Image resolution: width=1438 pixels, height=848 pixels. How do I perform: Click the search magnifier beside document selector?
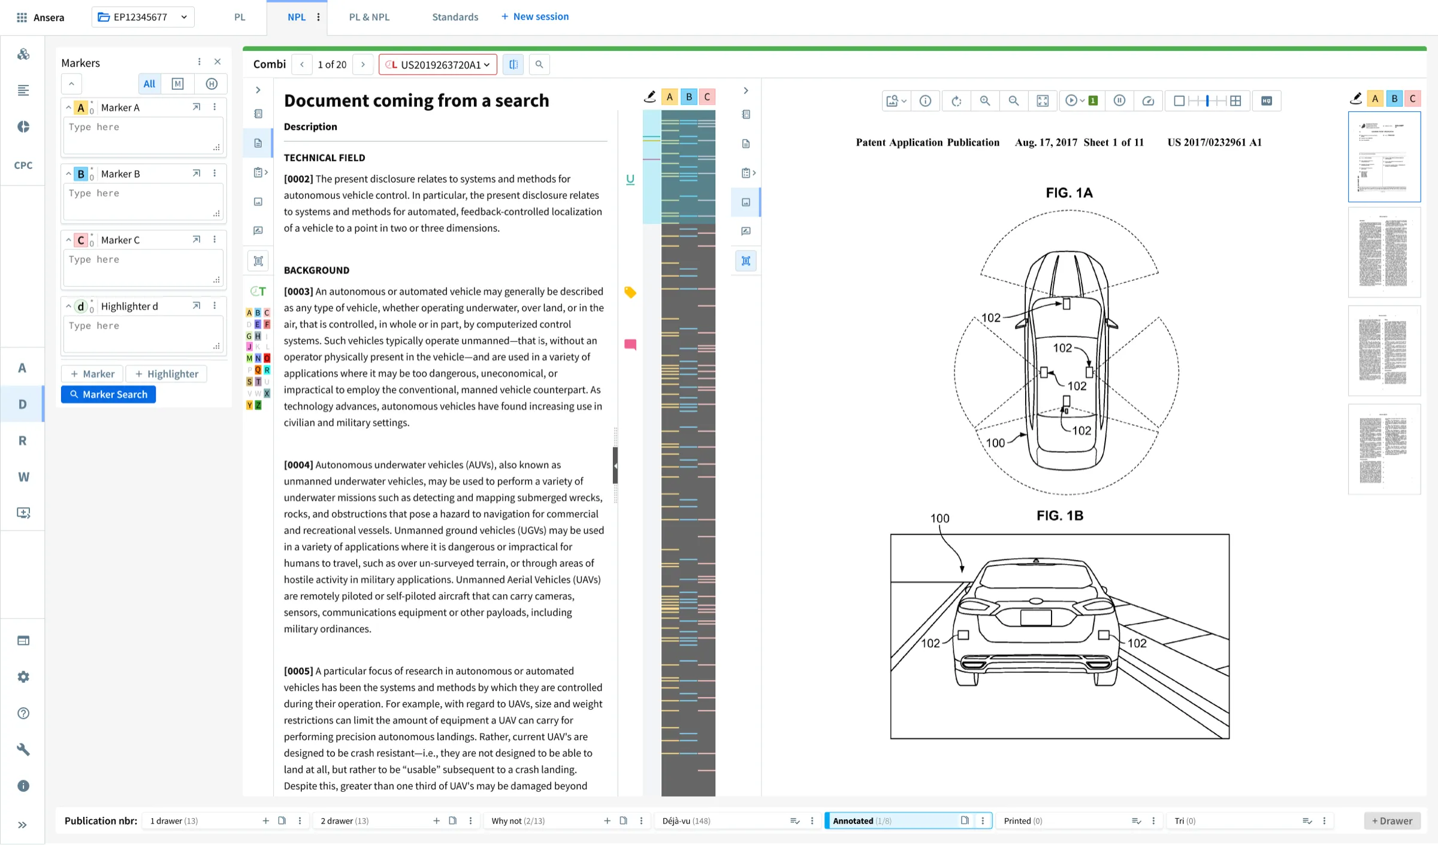539,65
